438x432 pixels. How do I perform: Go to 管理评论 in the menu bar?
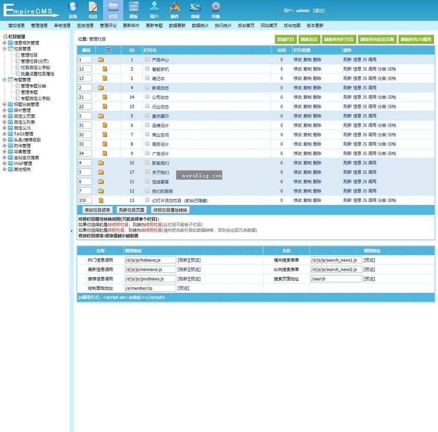[x=108, y=26]
